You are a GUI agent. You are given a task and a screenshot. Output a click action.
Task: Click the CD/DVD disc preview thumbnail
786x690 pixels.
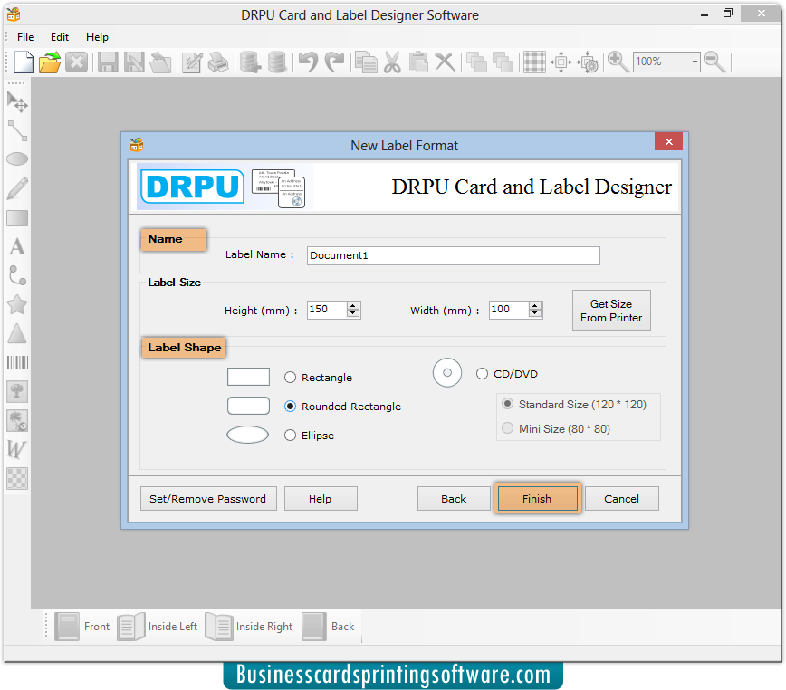point(447,373)
